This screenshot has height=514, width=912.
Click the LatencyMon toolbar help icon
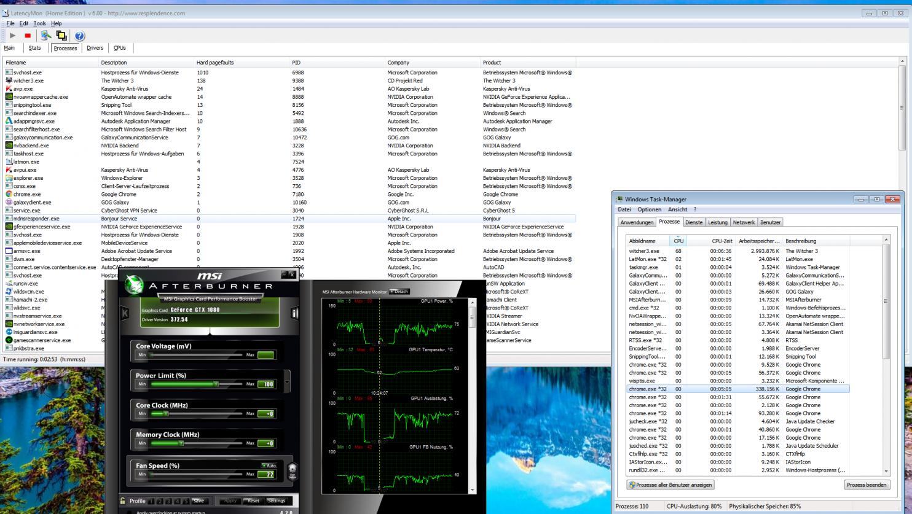(x=80, y=36)
